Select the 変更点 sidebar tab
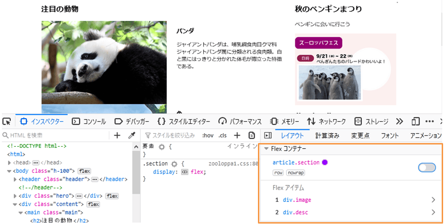The height and width of the screenshot is (224, 445). (360, 136)
